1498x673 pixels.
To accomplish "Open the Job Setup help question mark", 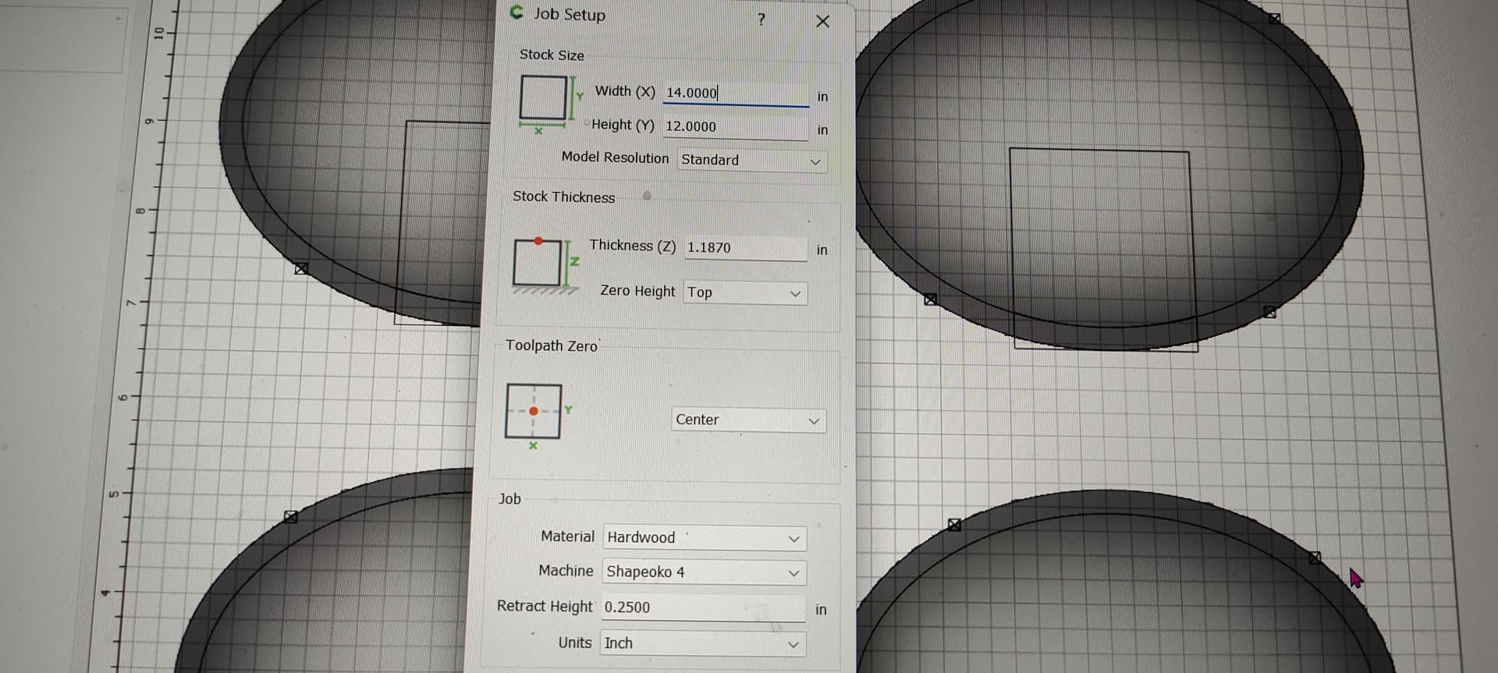I will 761,19.
